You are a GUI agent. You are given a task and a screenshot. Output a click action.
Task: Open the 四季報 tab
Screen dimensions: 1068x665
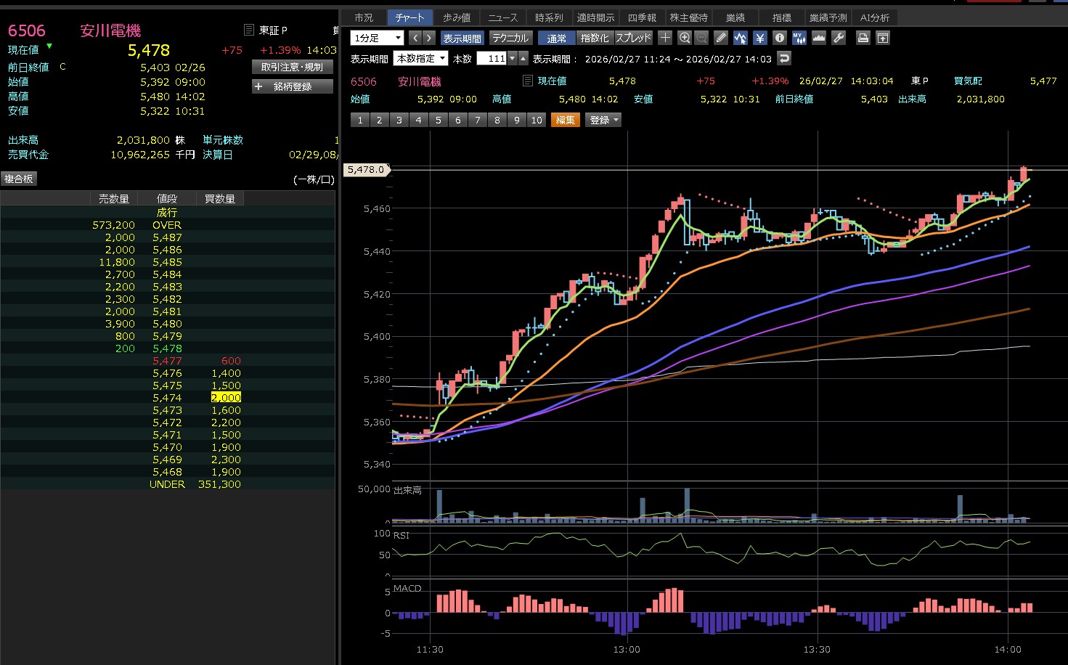[x=642, y=17]
